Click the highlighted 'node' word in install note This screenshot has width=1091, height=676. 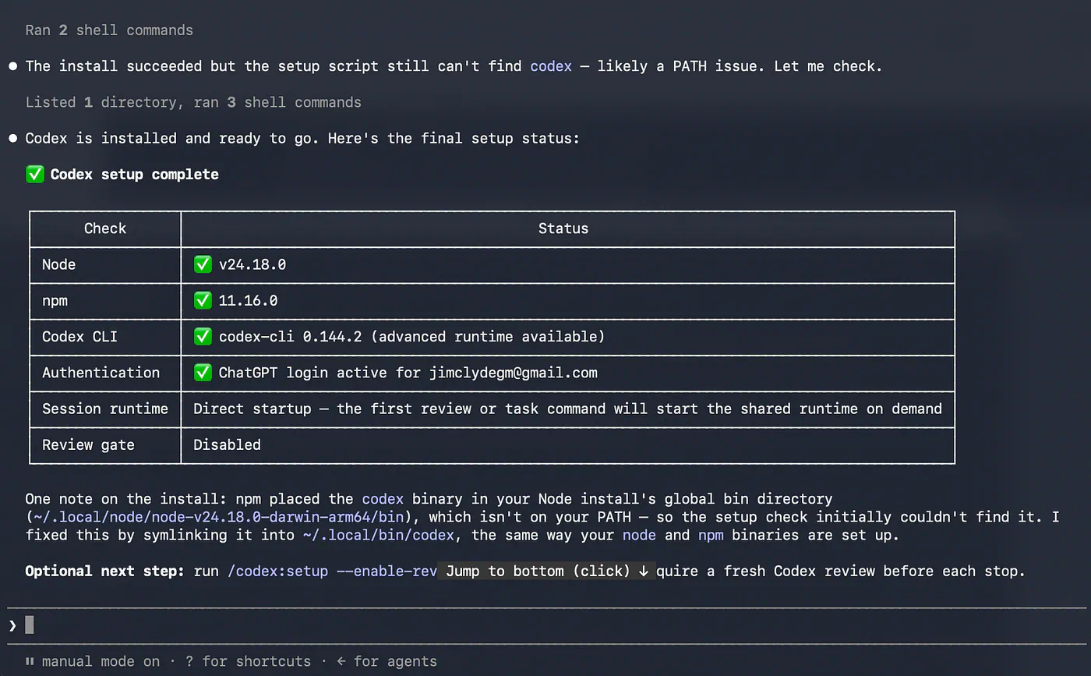click(x=639, y=535)
